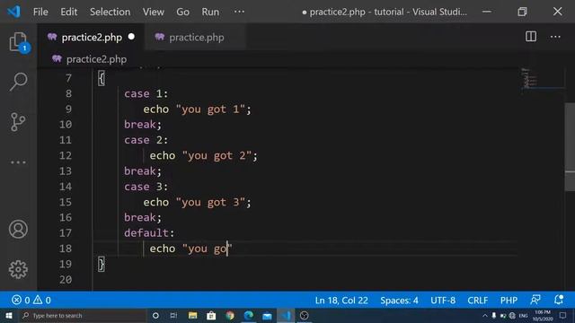Open ENG language indicator in tray

click(x=523, y=316)
